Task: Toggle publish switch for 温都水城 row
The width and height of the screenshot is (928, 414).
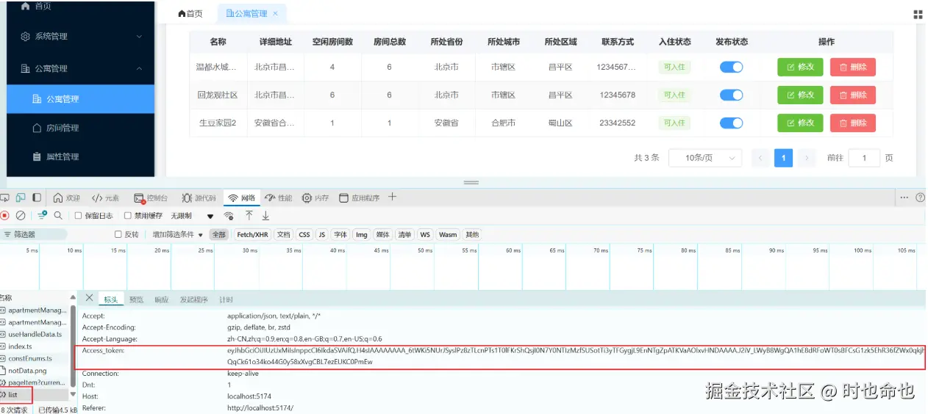Action: (731, 67)
